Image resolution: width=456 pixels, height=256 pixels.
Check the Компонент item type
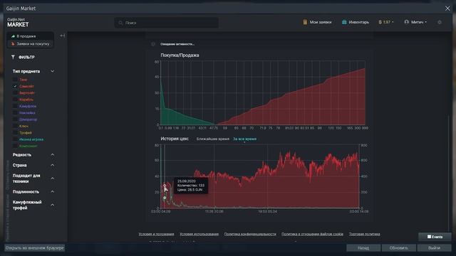(x=15, y=146)
